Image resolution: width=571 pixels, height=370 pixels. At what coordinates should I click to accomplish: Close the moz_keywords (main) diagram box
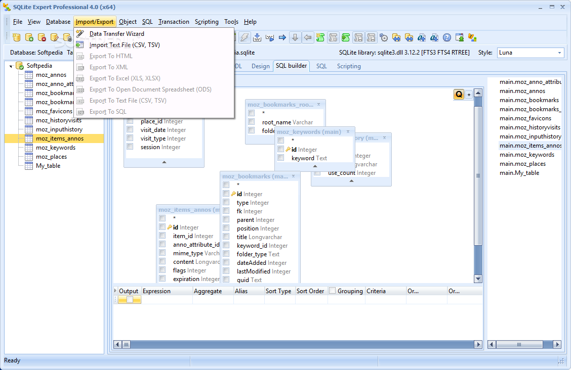pos(348,131)
